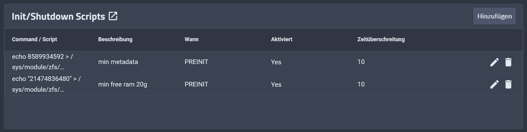Viewport: 527px width, 132px height.
Task: Open Init/Shutdown Scripts in external view icon
Action: [x=113, y=16]
